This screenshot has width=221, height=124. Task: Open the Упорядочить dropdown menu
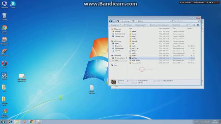116,25
